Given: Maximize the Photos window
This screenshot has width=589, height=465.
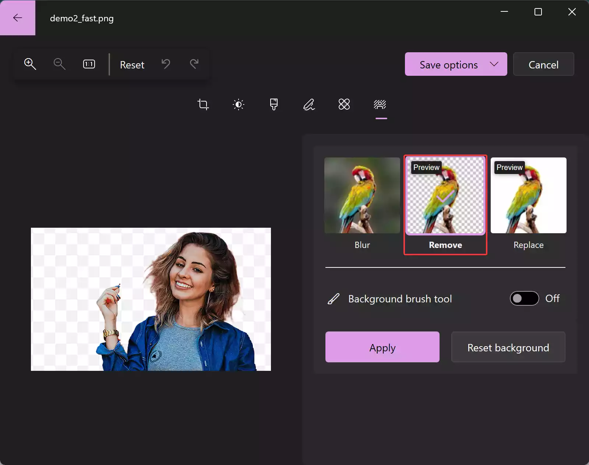Looking at the screenshot, I should (x=538, y=12).
